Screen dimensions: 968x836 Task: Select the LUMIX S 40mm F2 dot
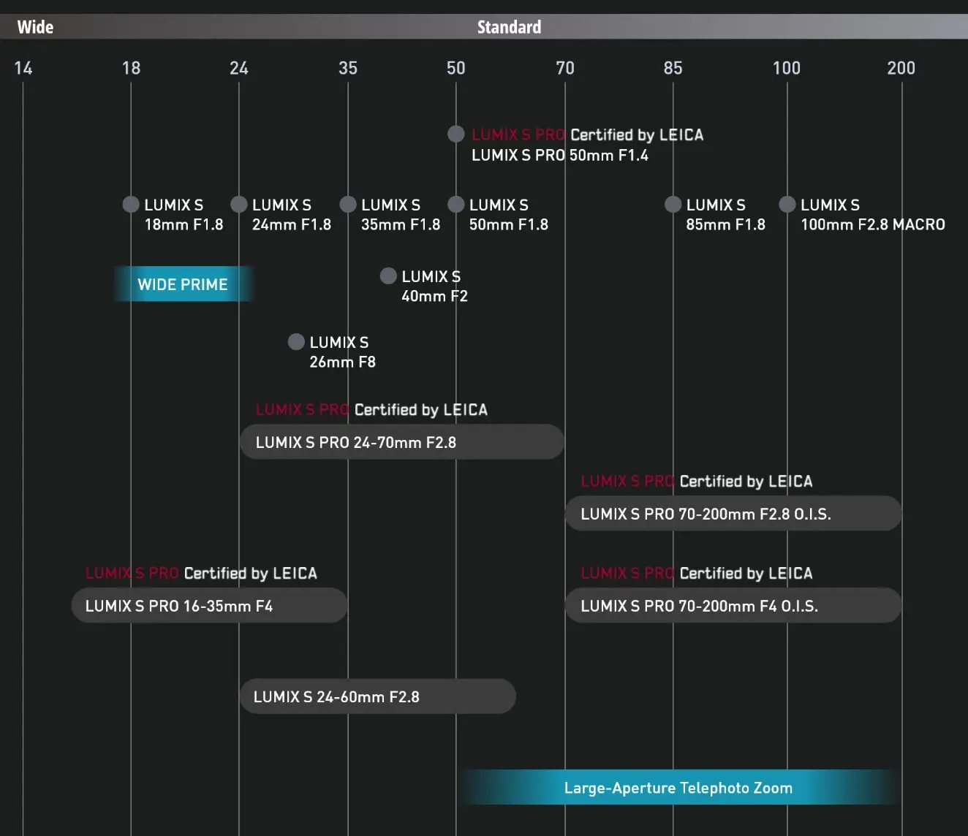[x=388, y=276]
